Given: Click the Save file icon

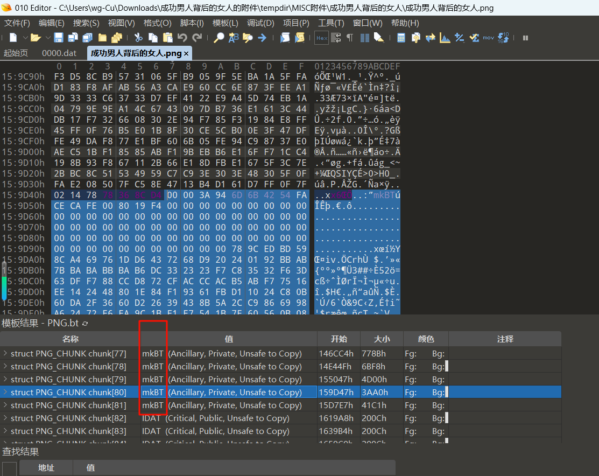Looking at the screenshot, I should coord(59,38).
